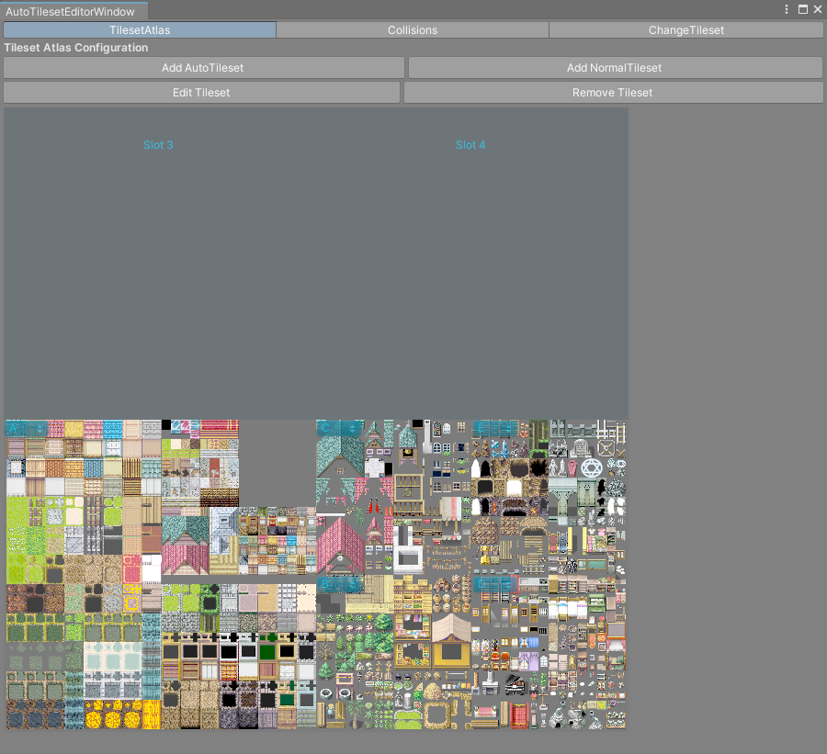
Task: Pick the white fireplace tile
Action: 490,682
